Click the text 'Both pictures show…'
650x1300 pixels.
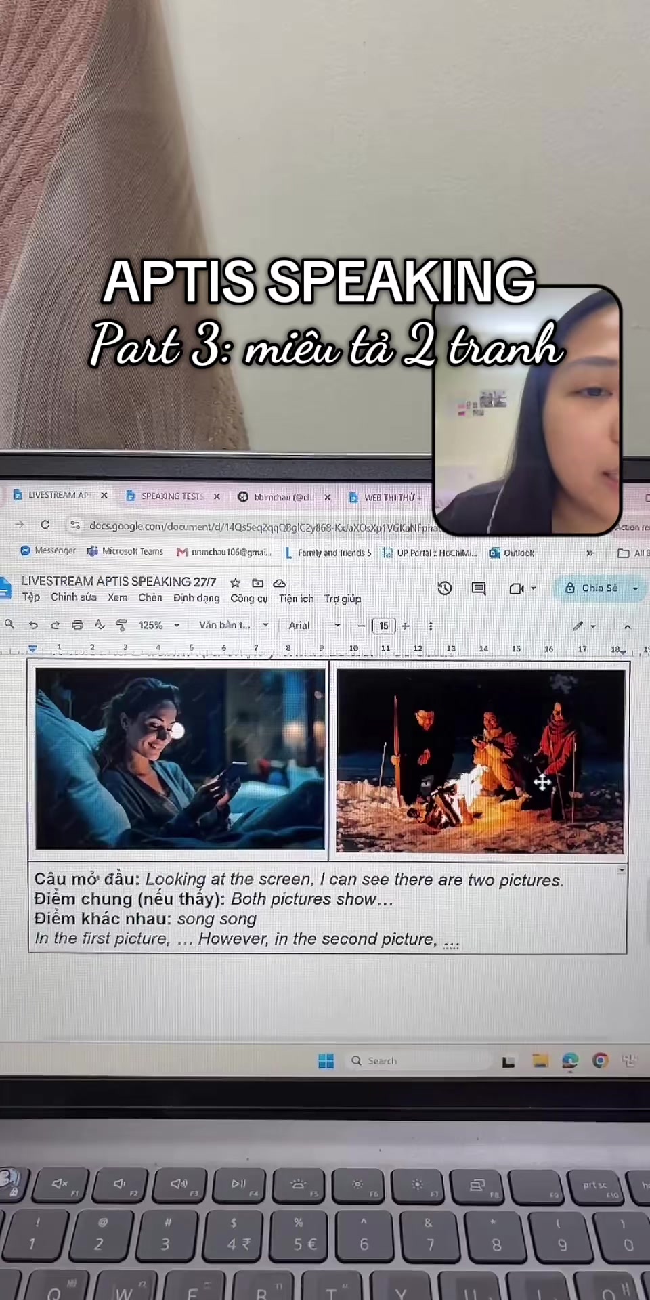[312, 899]
